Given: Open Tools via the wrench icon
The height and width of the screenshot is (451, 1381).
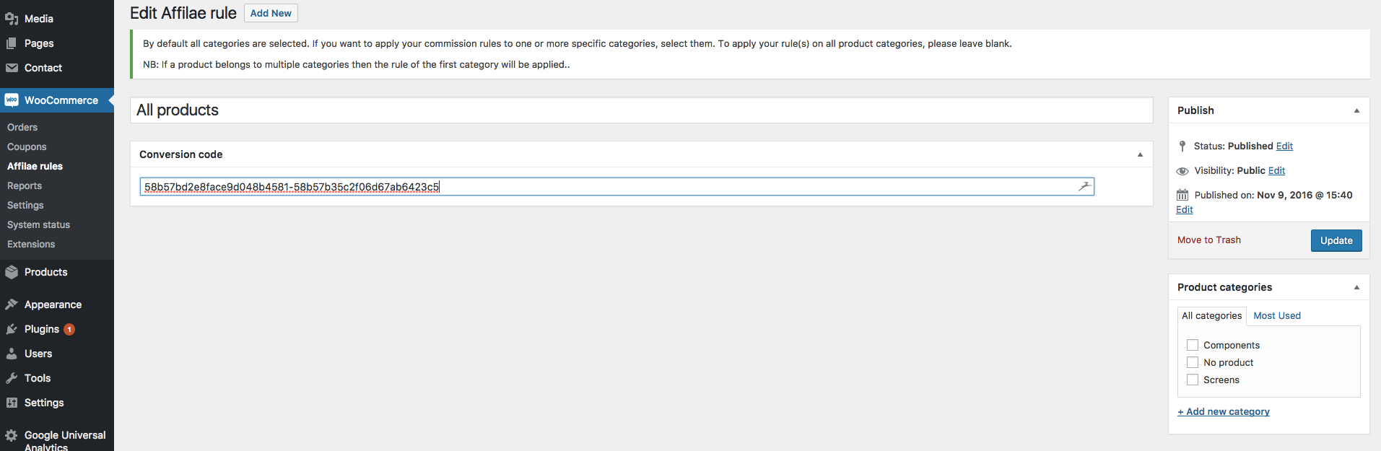Looking at the screenshot, I should pos(12,378).
